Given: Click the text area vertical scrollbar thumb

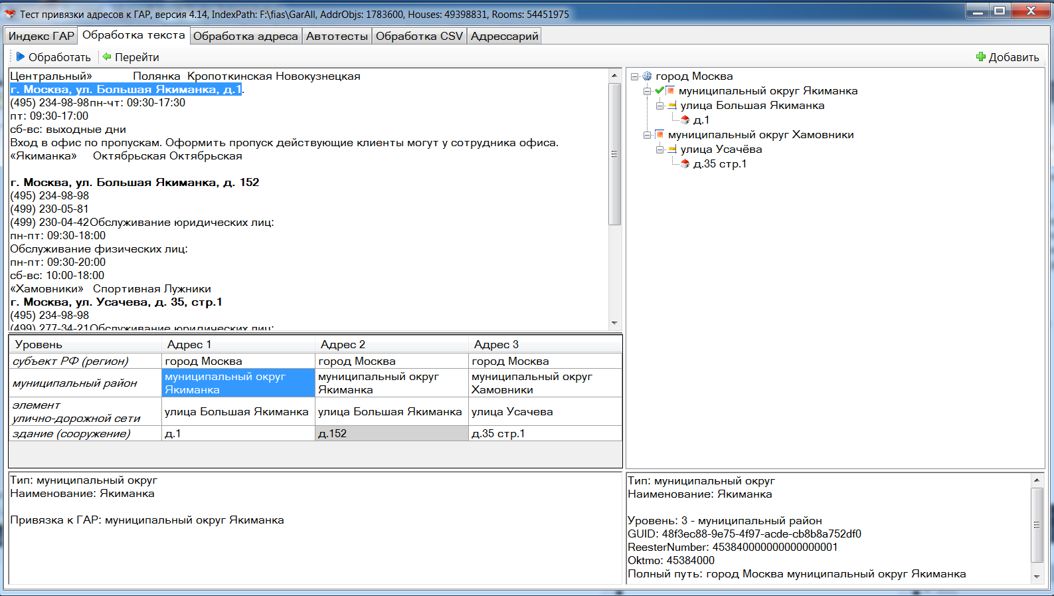Looking at the screenshot, I should click(614, 154).
